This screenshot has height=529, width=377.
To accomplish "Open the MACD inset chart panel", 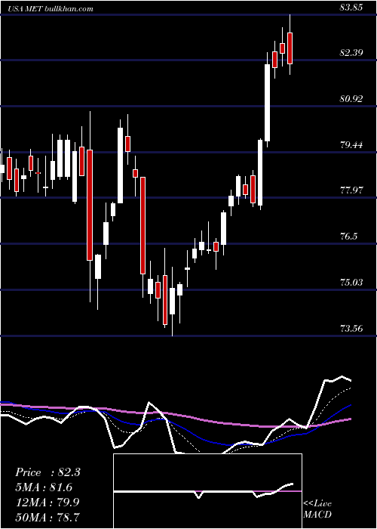I will tap(207, 491).
